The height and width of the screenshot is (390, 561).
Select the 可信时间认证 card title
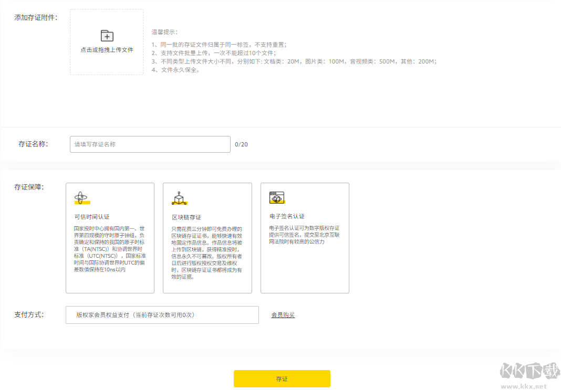pos(92,217)
